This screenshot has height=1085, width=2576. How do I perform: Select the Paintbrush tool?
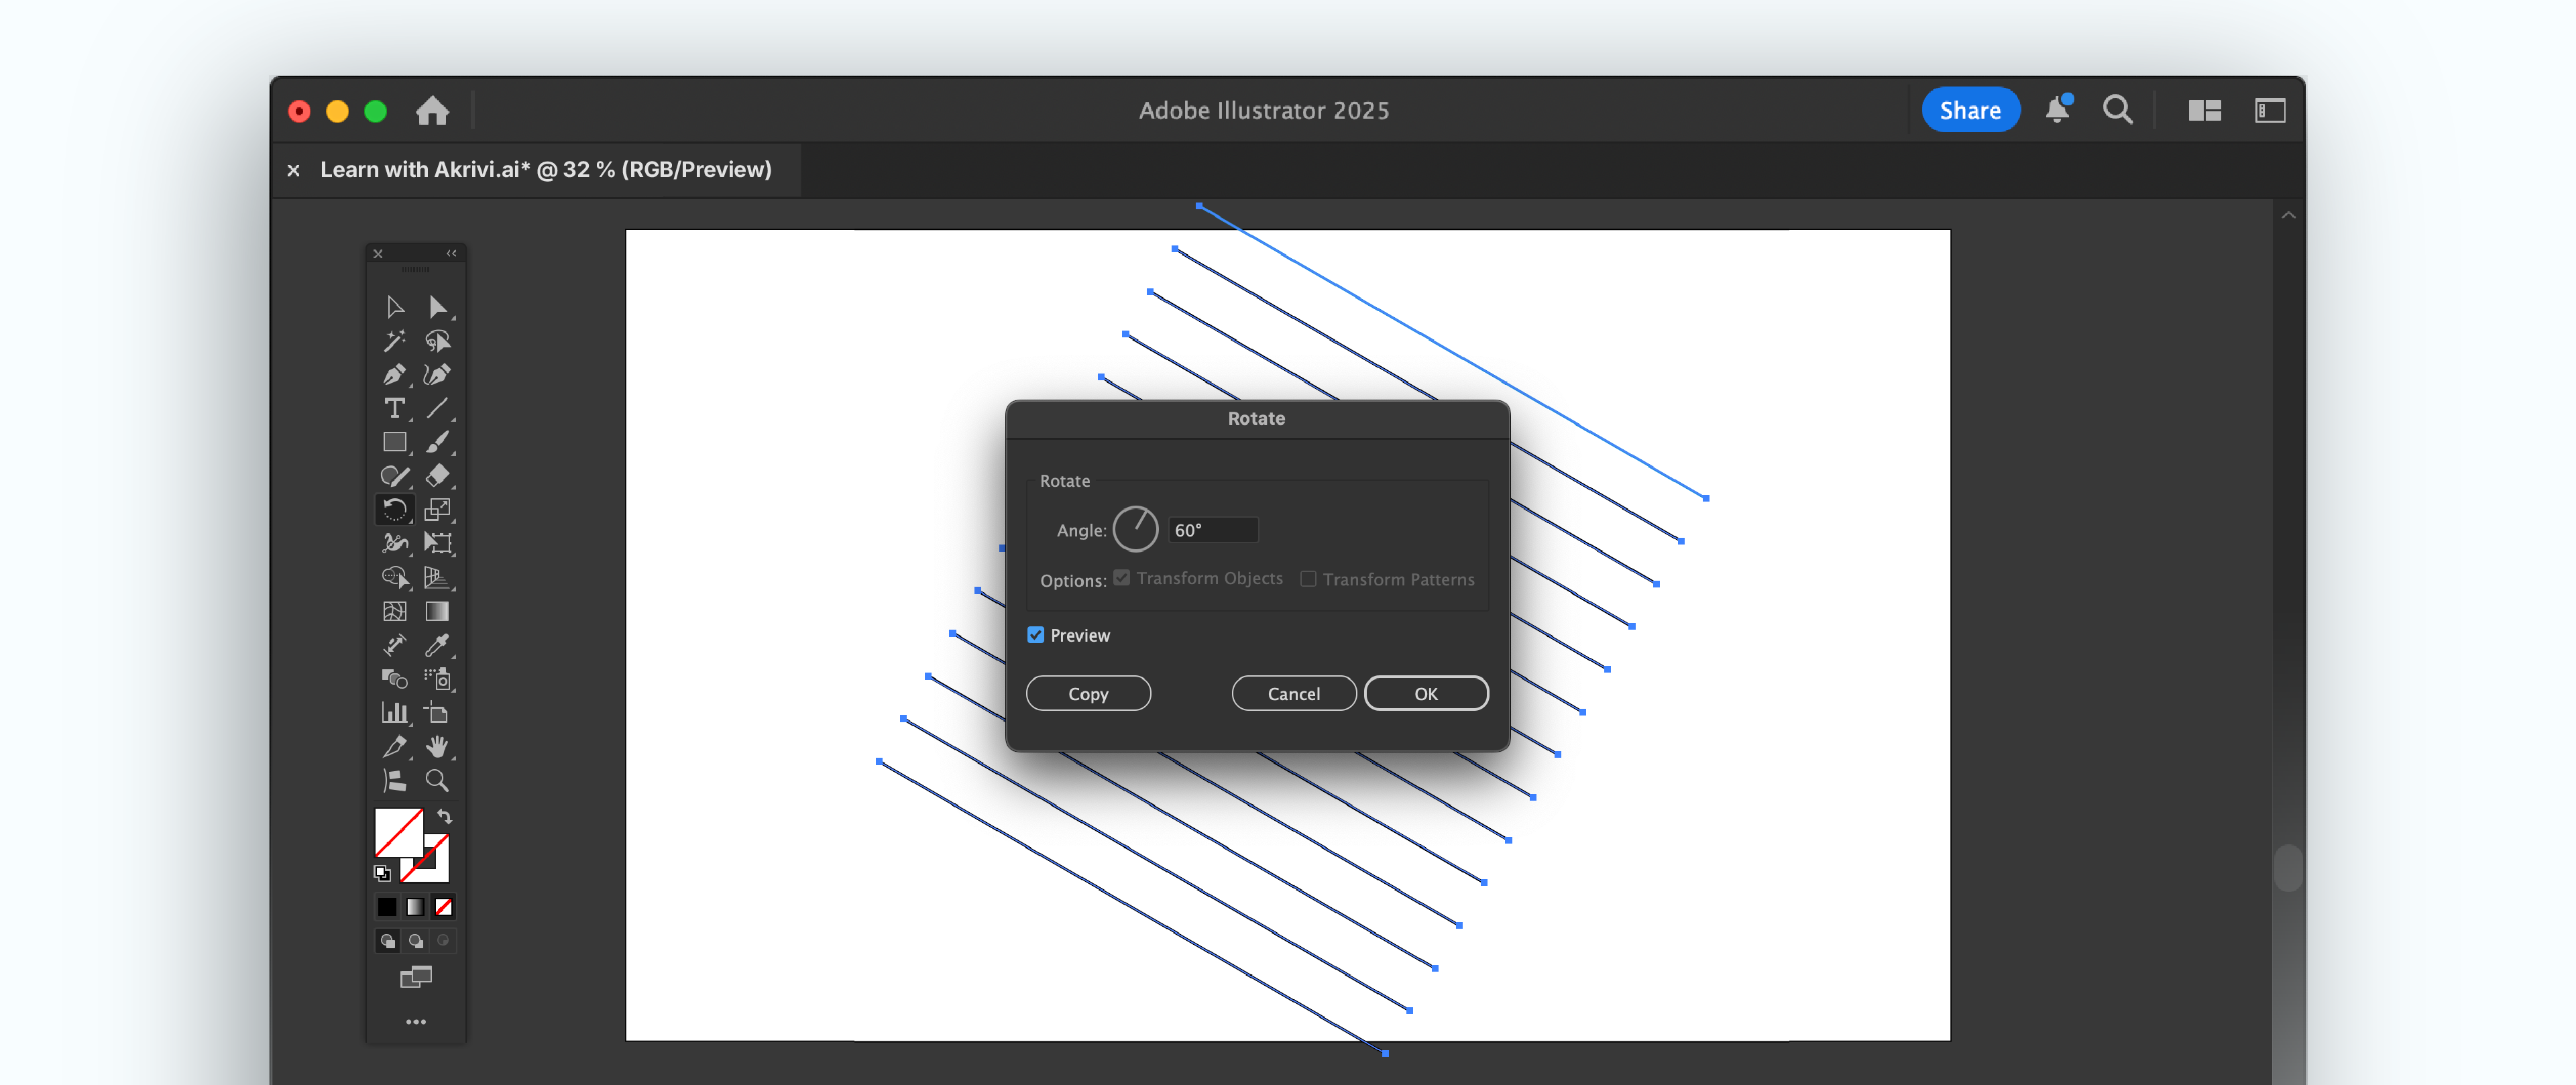coord(437,442)
